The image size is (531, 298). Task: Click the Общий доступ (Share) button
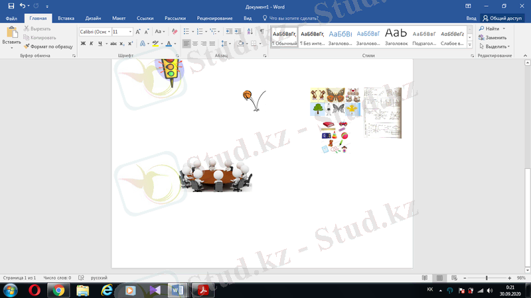point(504,19)
